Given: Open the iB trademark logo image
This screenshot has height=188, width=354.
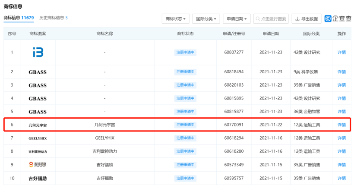Looking at the screenshot, I should (x=38, y=52).
